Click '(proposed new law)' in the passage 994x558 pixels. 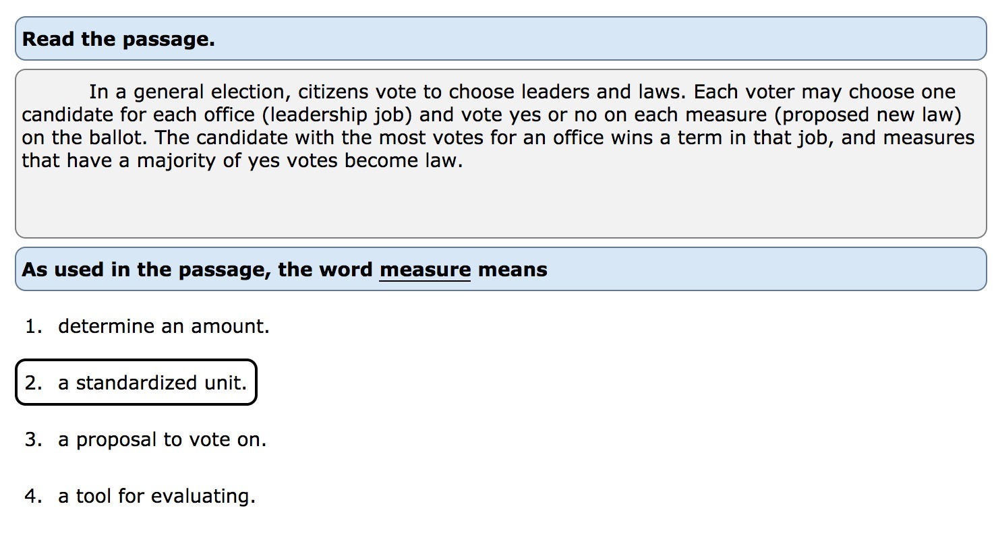click(x=867, y=115)
